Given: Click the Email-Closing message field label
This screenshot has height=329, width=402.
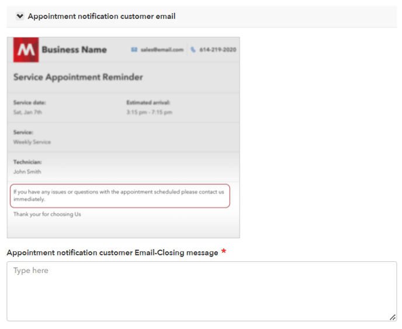Looking at the screenshot, I should click(x=112, y=253).
